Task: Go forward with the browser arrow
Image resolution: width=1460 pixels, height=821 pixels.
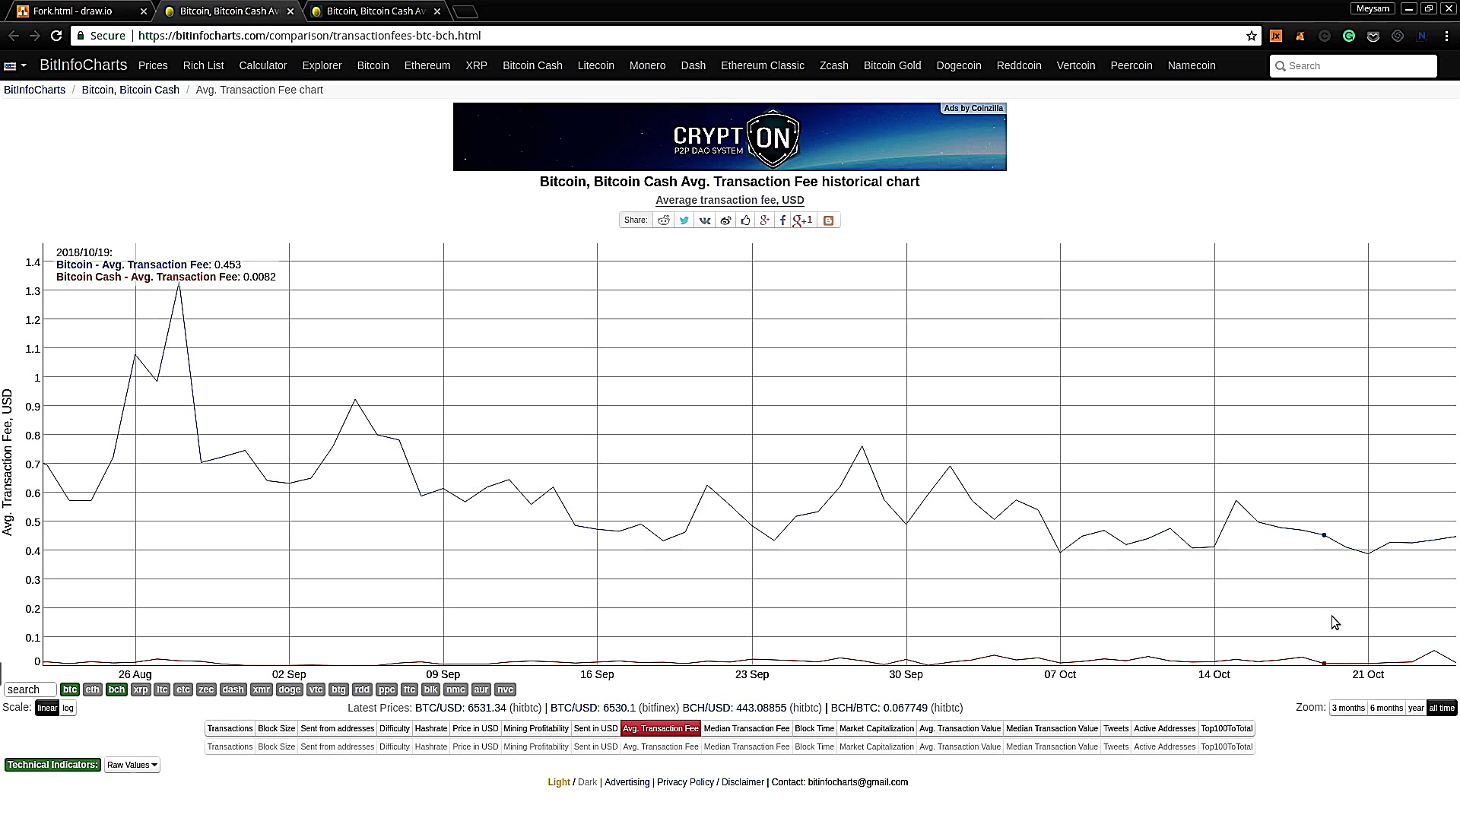Action: 35,36
